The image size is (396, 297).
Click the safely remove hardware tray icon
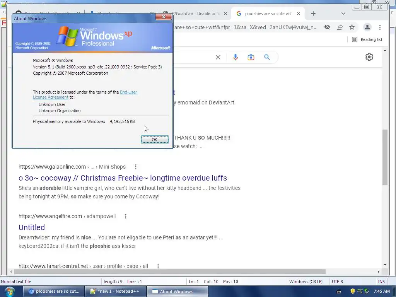click(x=367, y=291)
